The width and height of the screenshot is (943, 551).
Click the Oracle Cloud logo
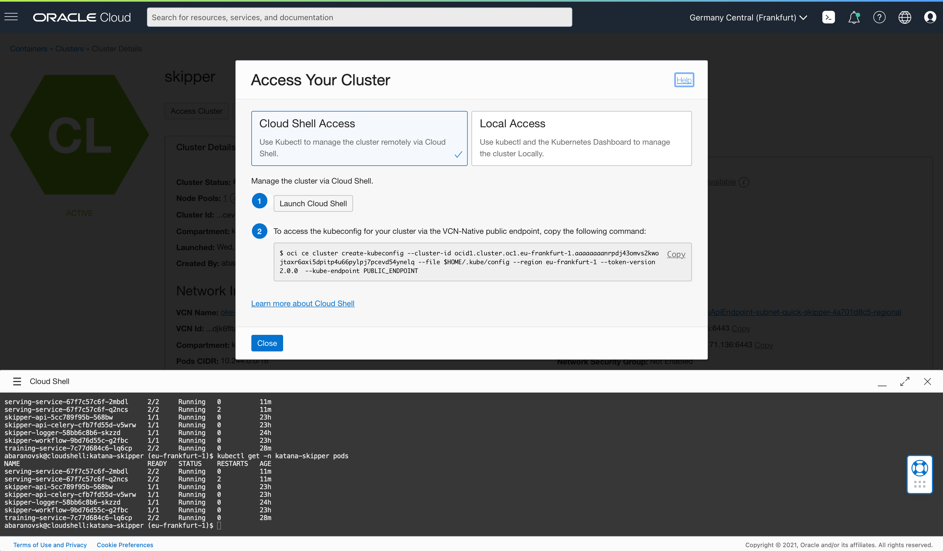tap(82, 17)
